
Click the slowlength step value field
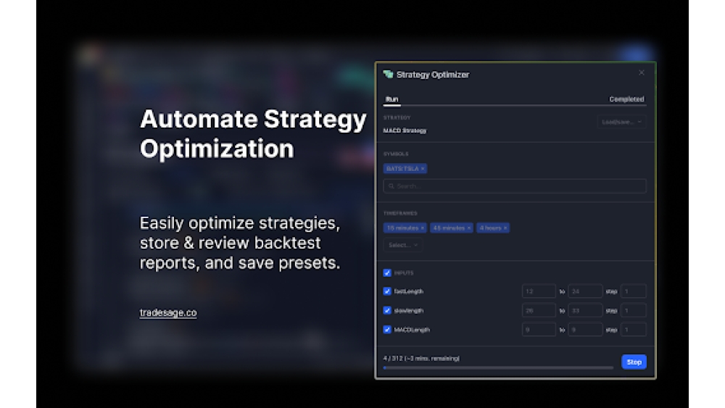(634, 310)
